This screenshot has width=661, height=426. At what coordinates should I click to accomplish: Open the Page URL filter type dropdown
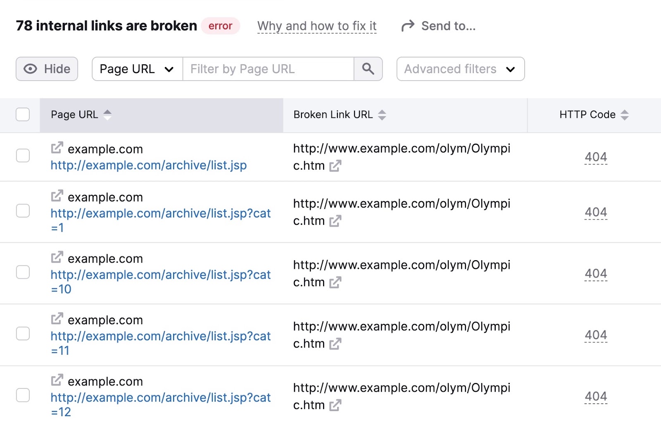137,69
